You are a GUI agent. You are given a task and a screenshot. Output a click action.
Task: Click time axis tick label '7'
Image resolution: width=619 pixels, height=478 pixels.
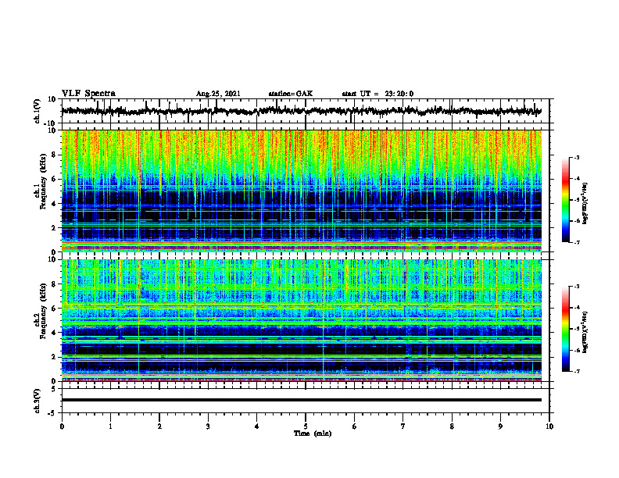(403, 426)
